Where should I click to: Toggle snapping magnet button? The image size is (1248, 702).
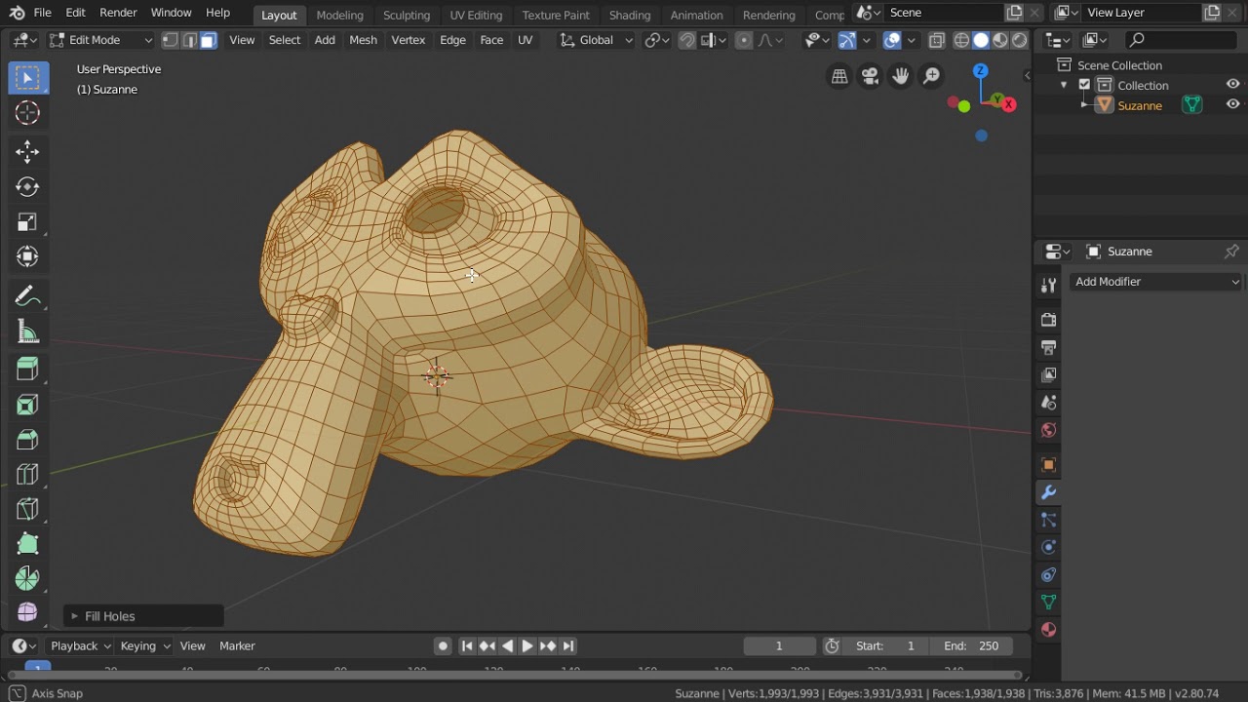687,40
